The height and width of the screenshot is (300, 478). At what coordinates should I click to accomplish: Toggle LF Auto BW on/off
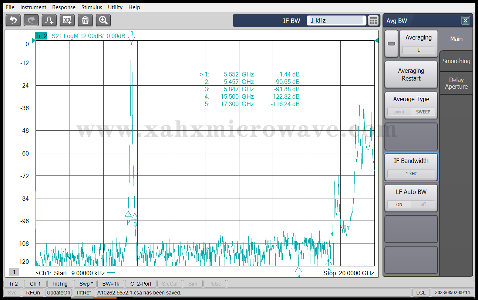[411, 198]
